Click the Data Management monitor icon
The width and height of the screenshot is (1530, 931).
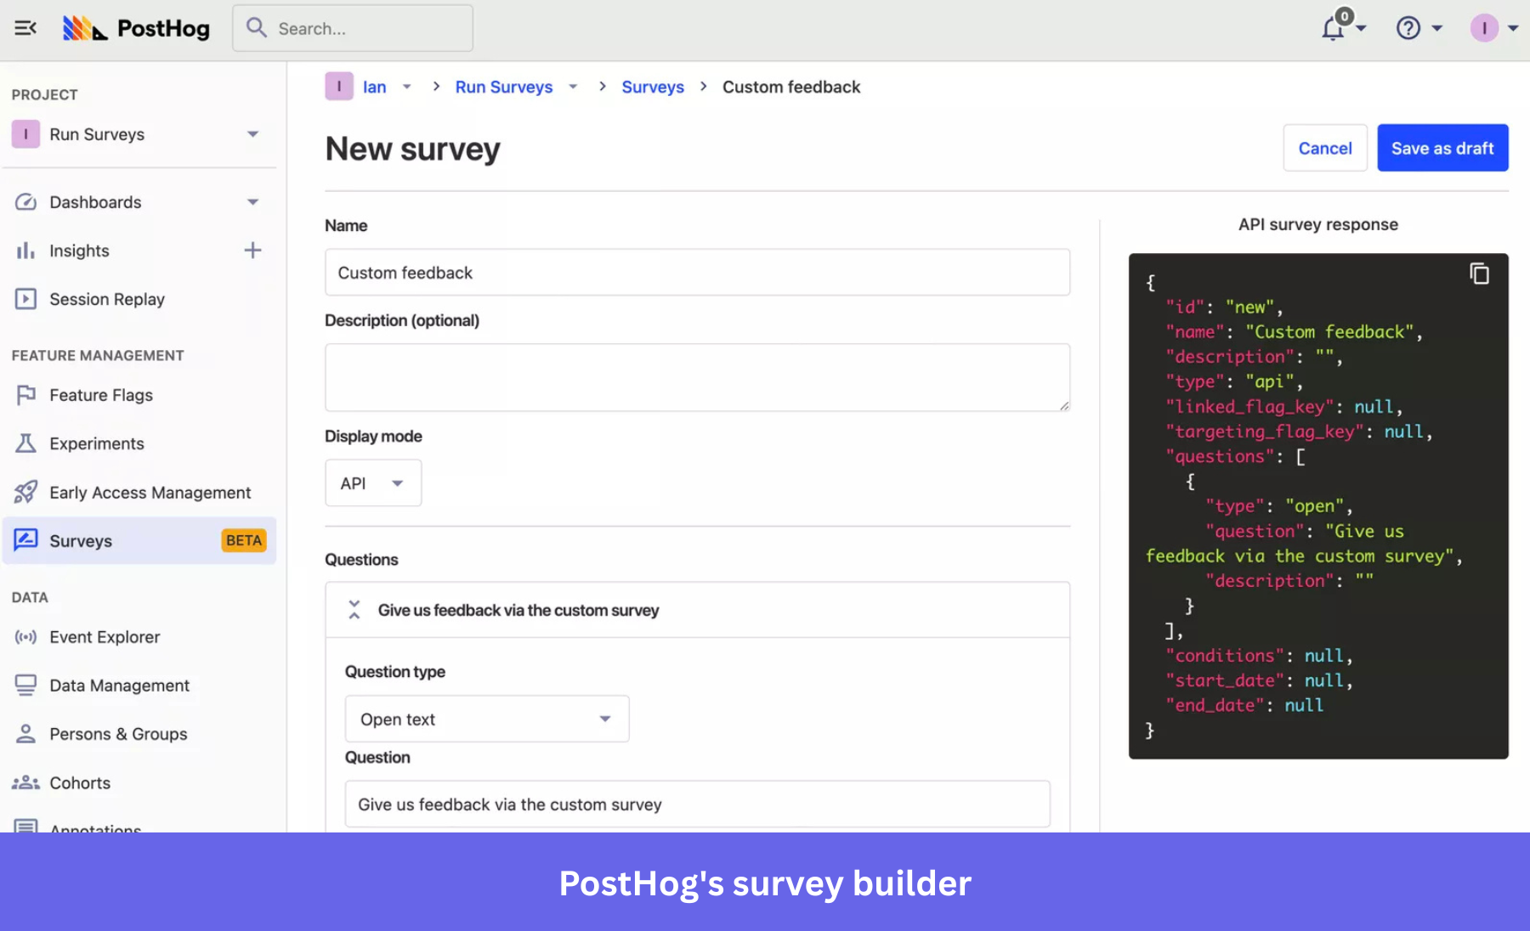click(x=26, y=686)
